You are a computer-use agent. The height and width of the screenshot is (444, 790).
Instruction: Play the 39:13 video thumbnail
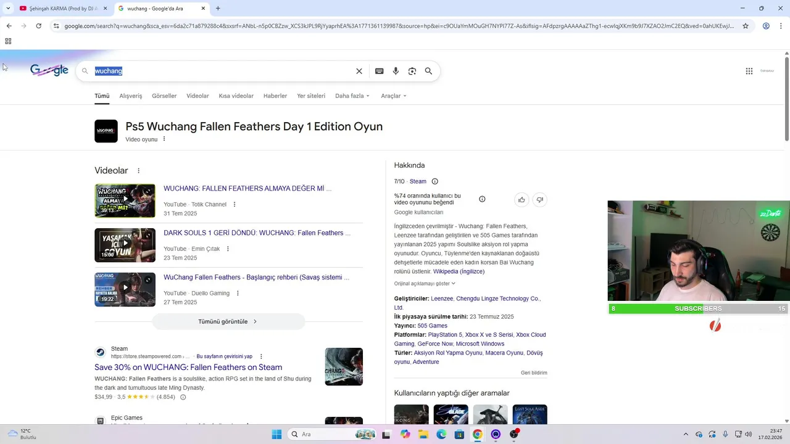[x=125, y=200]
